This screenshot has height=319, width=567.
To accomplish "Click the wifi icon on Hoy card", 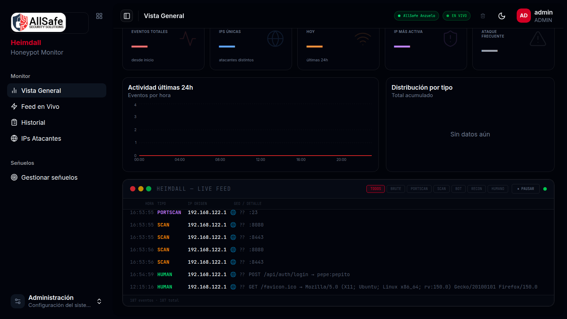I will point(363,39).
